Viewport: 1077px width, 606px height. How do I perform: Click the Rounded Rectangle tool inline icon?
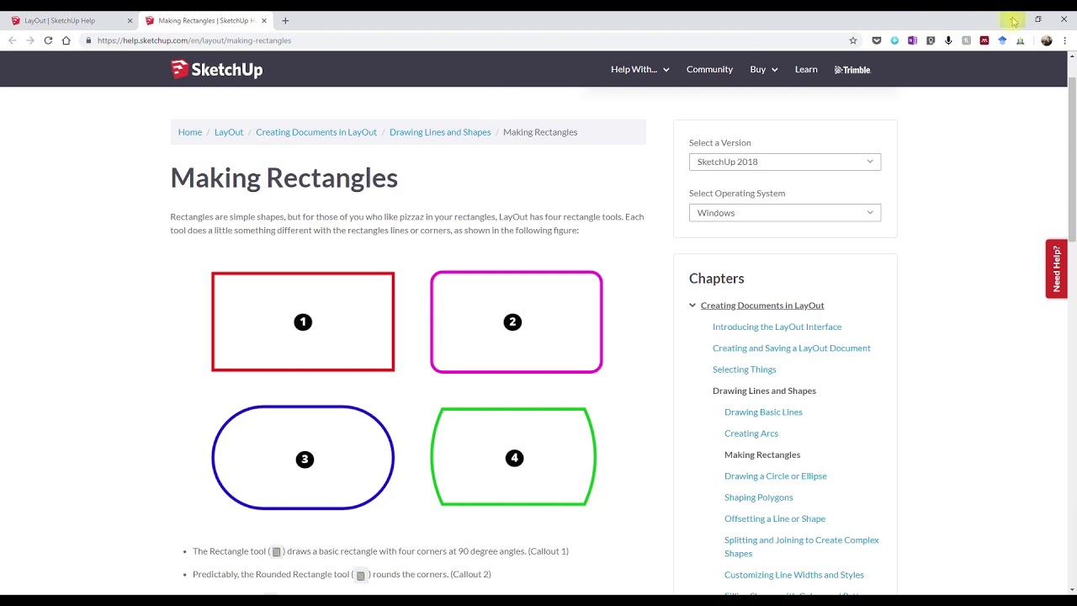tap(360, 576)
